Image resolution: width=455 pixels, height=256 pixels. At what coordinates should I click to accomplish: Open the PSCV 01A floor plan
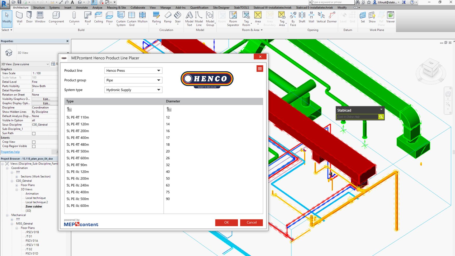(x=32, y=241)
